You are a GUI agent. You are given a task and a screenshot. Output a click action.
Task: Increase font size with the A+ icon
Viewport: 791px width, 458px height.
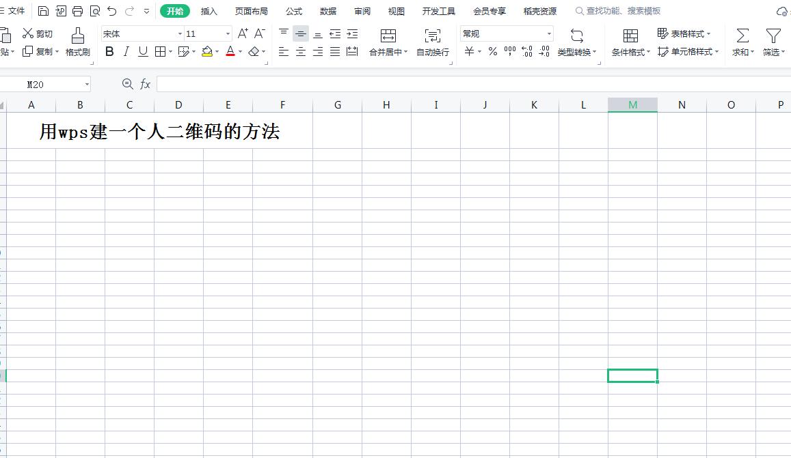[x=243, y=33]
